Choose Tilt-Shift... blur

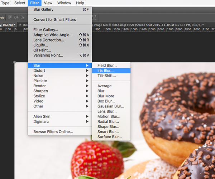click(111, 76)
